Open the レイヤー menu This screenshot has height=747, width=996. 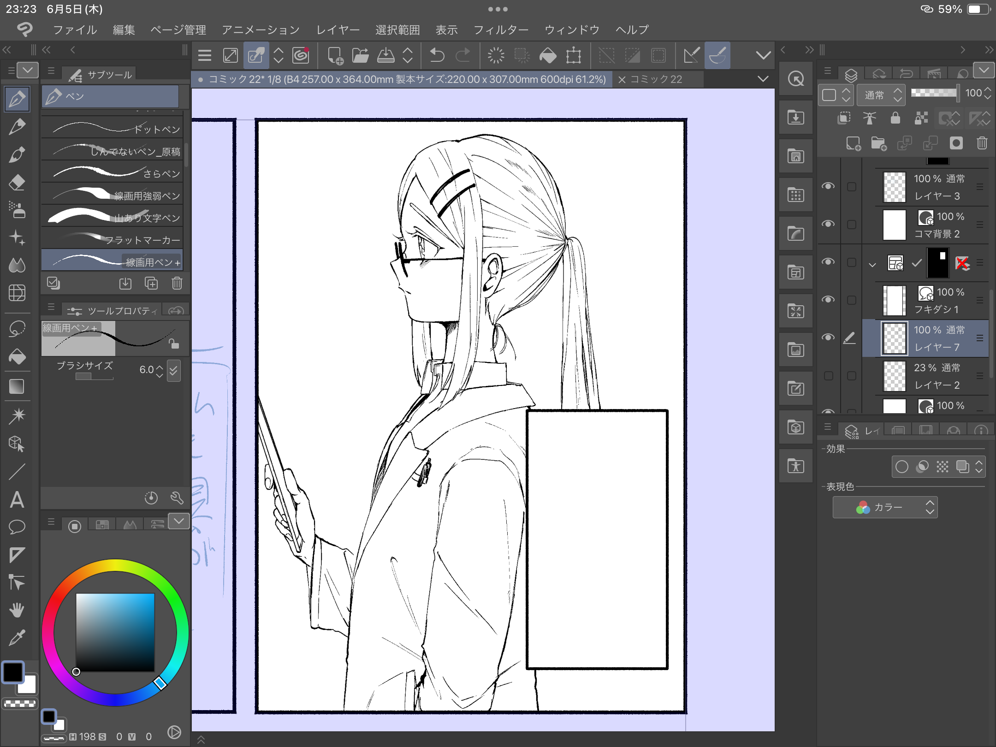(338, 30)
